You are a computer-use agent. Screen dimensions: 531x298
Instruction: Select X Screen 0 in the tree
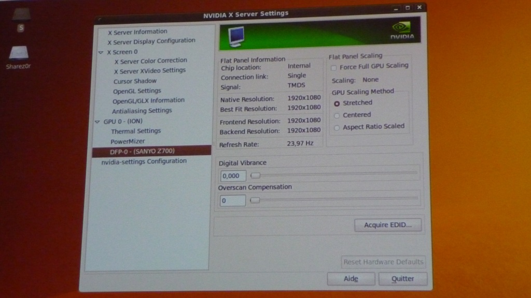(x=122, y=52)
